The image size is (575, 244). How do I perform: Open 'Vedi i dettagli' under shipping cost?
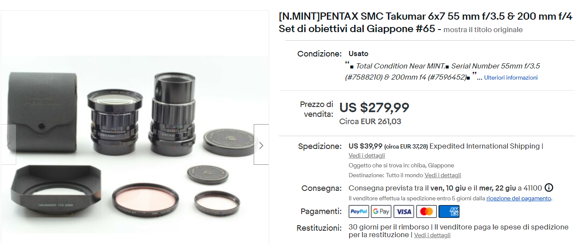point(367,156)
